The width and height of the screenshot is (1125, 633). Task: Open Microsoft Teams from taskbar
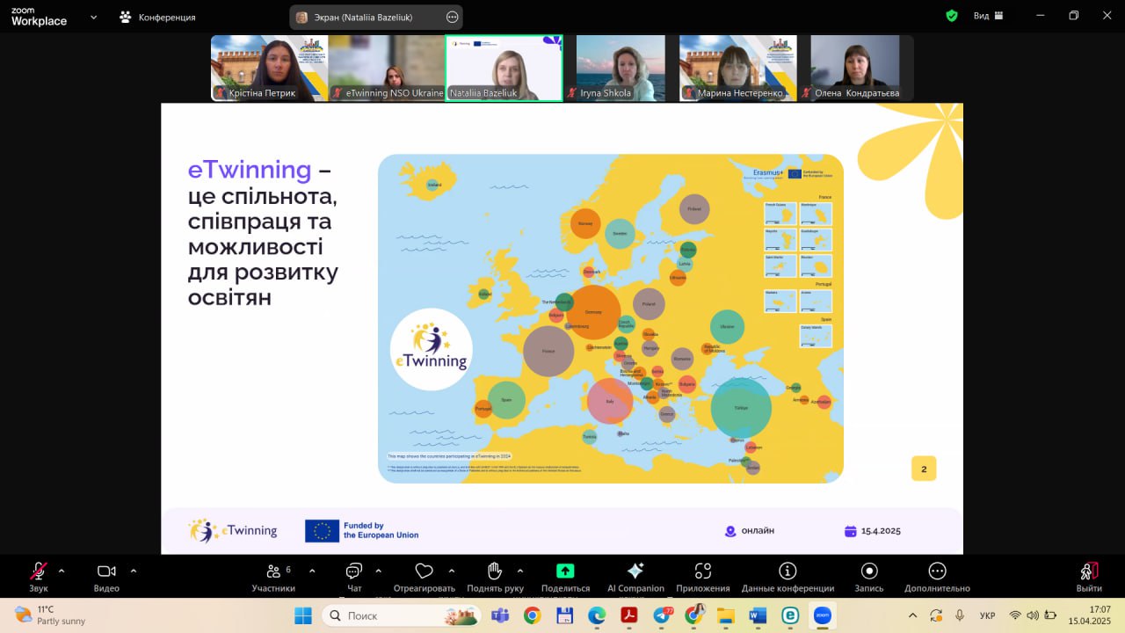500,615
